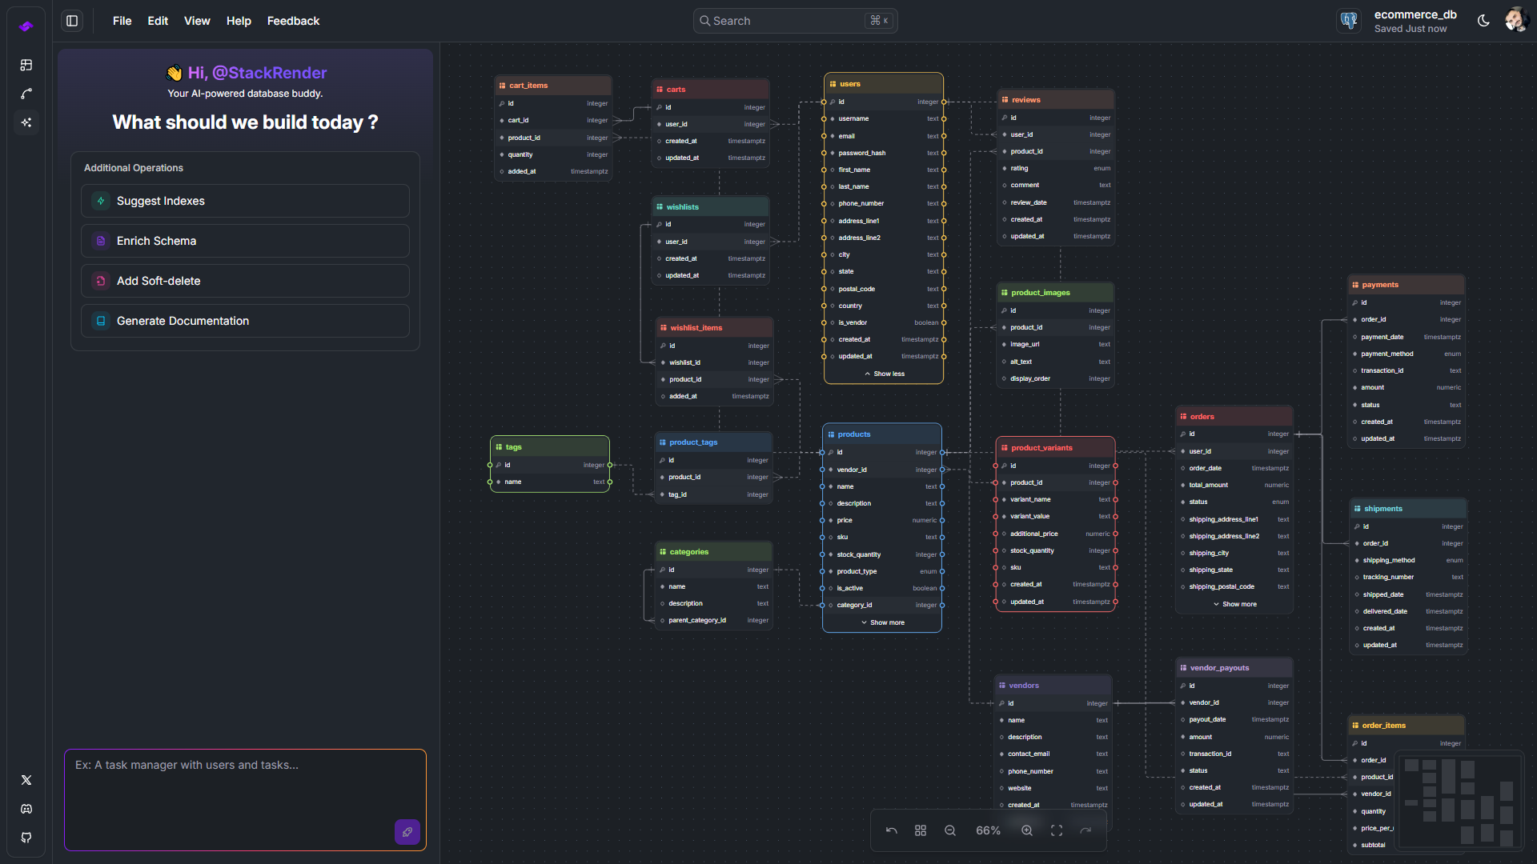Expand the orders table via Show more

pyautogui.click(x=1234, y=604)
